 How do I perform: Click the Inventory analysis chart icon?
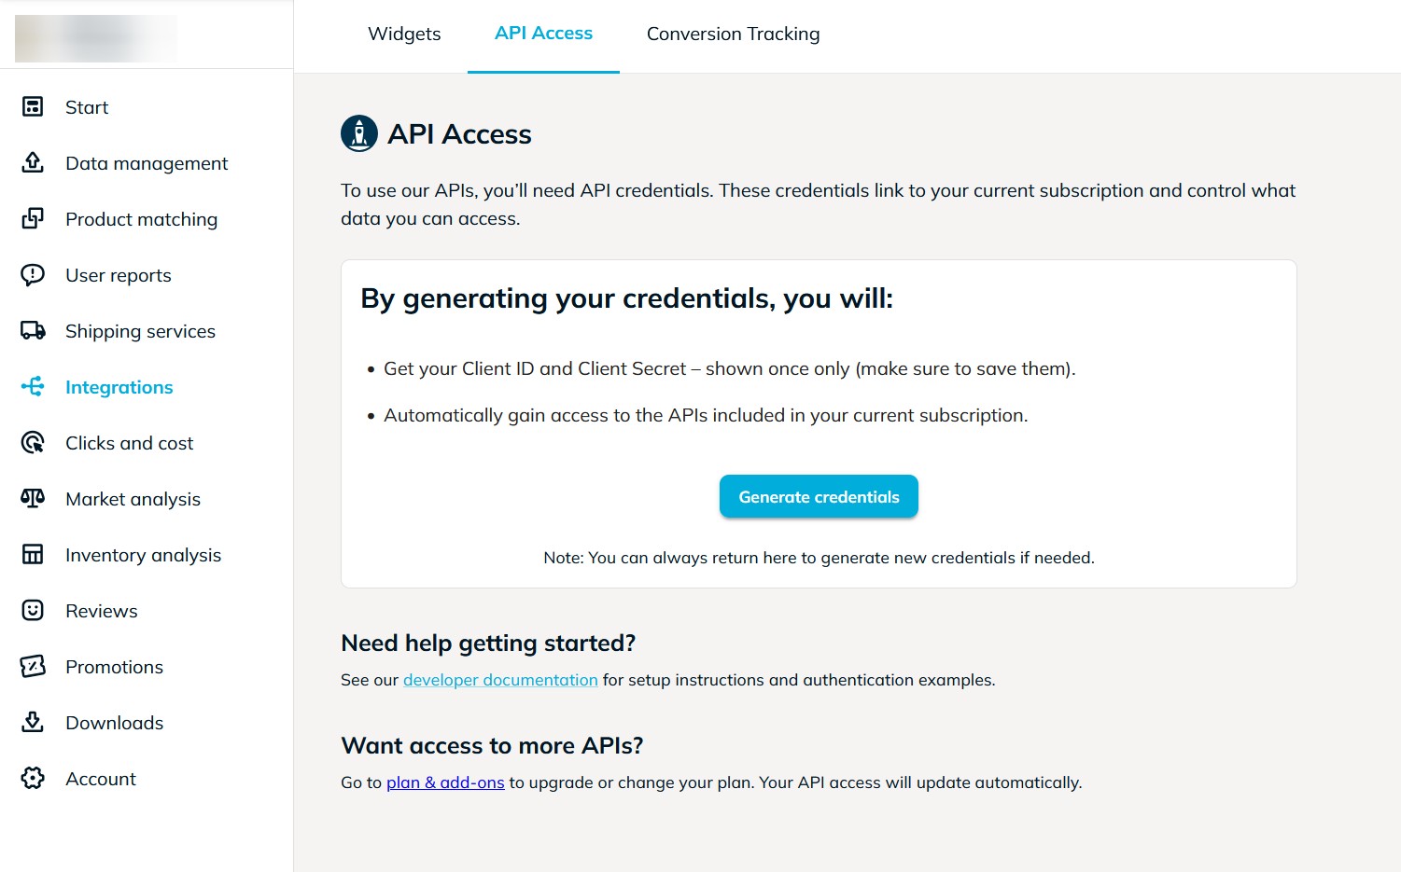(33, 554)
